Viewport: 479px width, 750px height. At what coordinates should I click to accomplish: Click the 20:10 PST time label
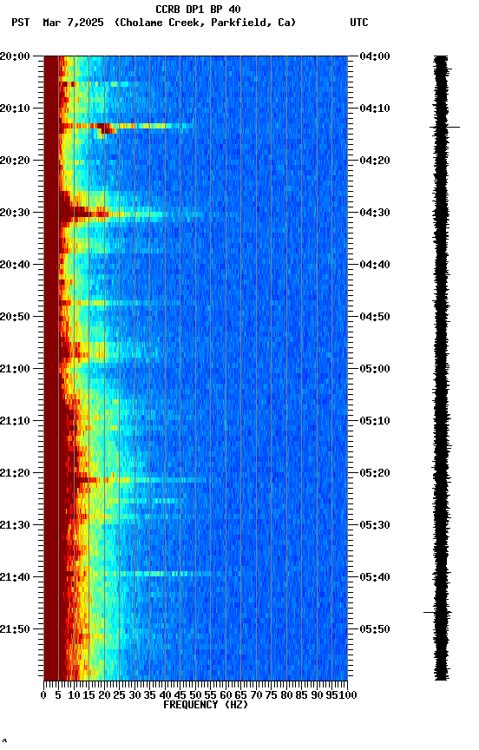pyautogui.click(x=15, y=109)
